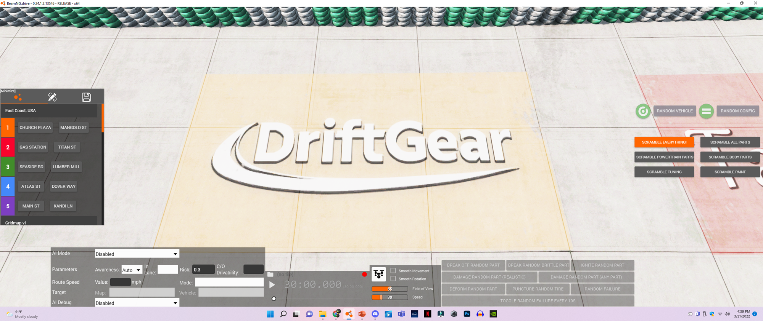Click Break Off Random Part button
The image size is (763, 321).
pos(473,265)
